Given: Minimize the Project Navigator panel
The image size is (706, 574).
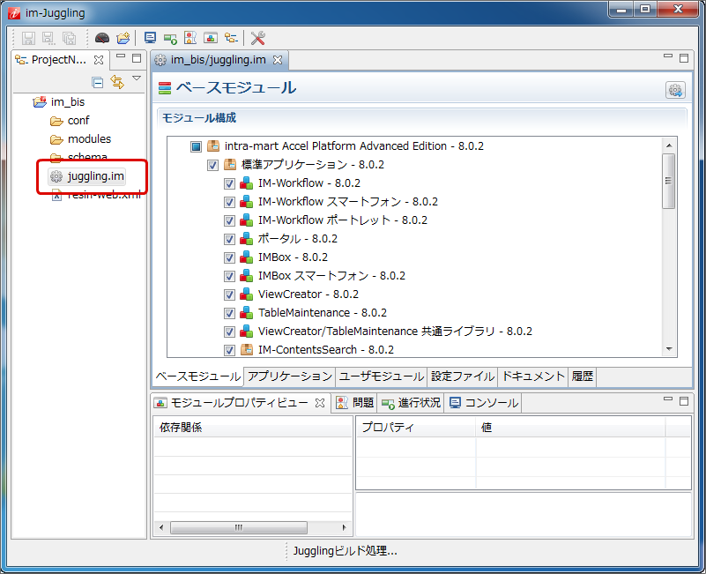Looking at the screenshot, I should [121, 56].
